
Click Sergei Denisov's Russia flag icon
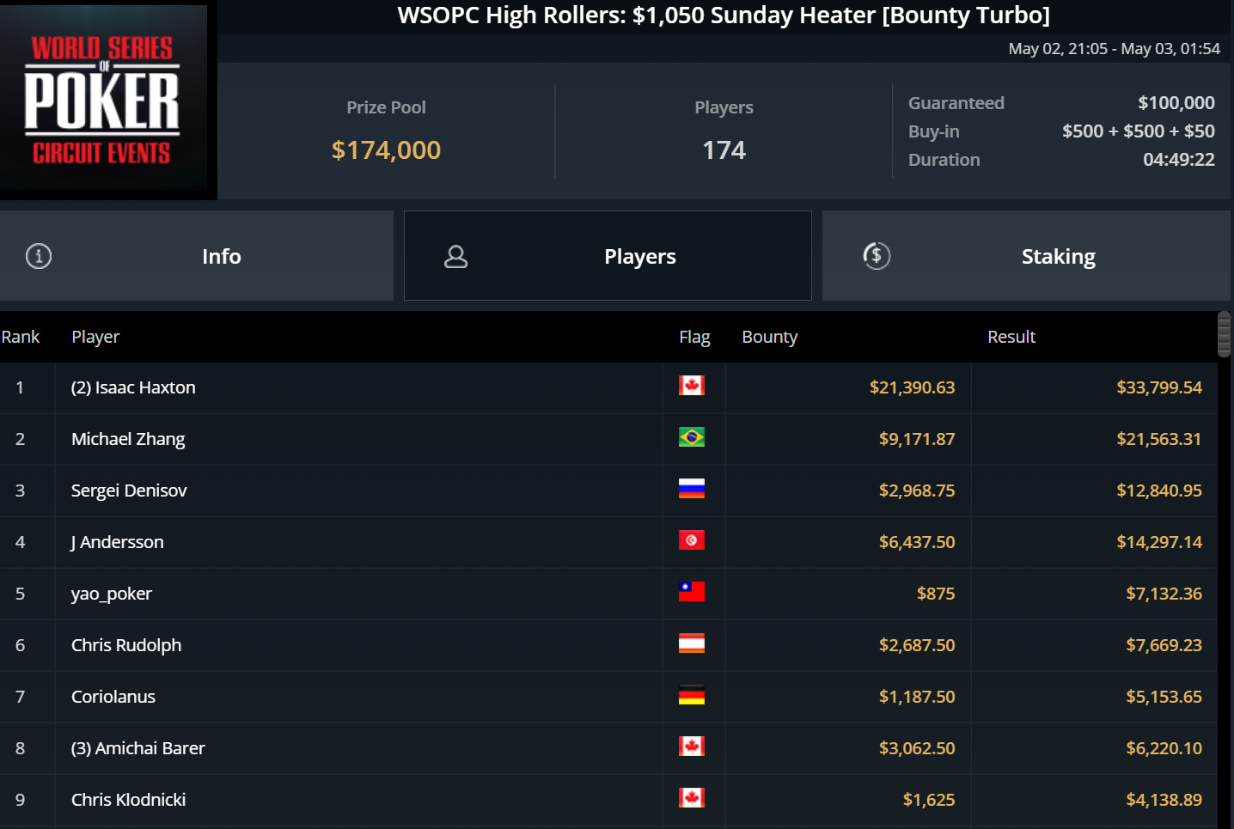coord(691,489)
